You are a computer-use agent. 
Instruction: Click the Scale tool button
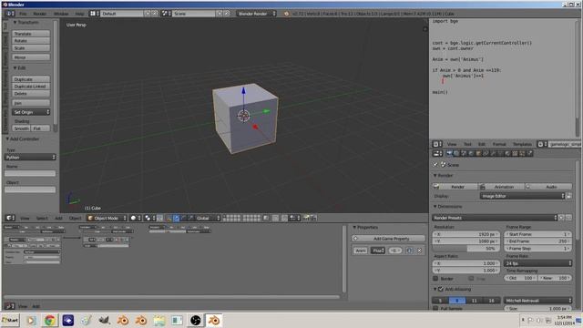[x=31, y=47]
